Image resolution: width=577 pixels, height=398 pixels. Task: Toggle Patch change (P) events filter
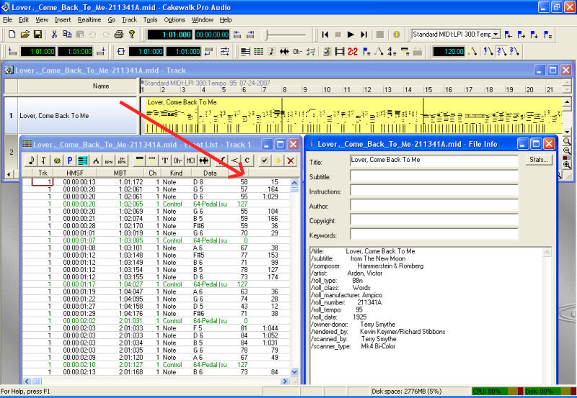[x=69, y=160]
